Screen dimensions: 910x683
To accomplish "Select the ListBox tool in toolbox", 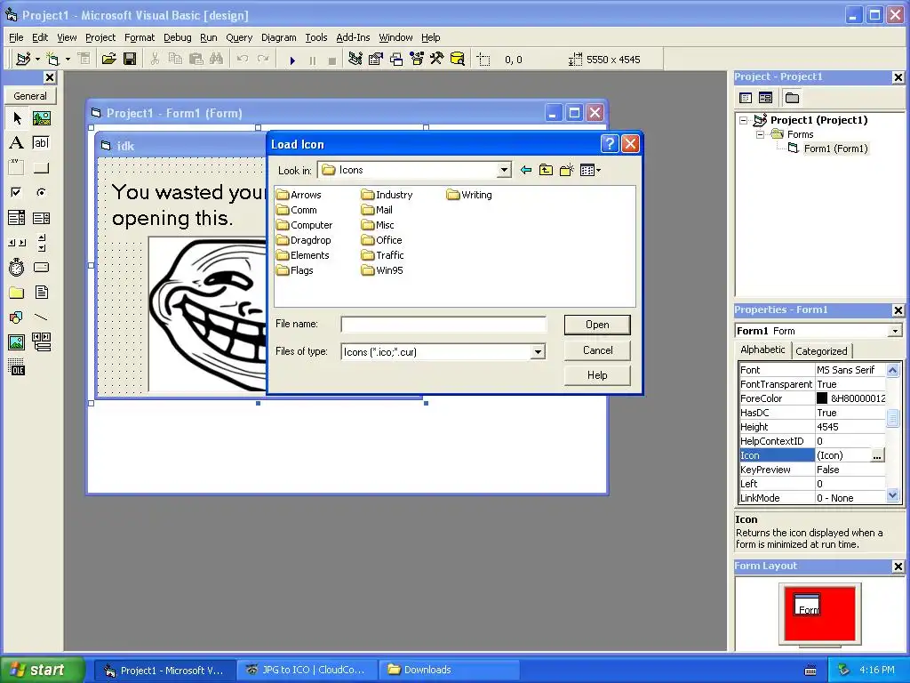I will (41, 218).
